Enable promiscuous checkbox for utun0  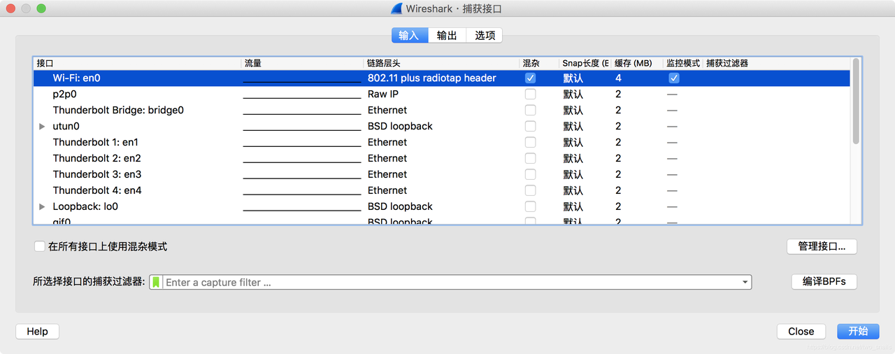click(530, 127)
